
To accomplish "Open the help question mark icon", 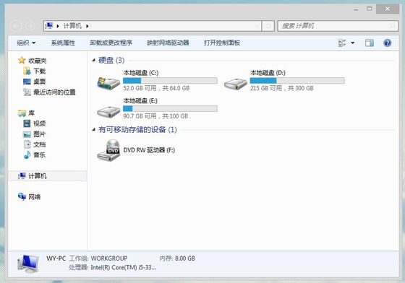I will click(x=387, y=43).
